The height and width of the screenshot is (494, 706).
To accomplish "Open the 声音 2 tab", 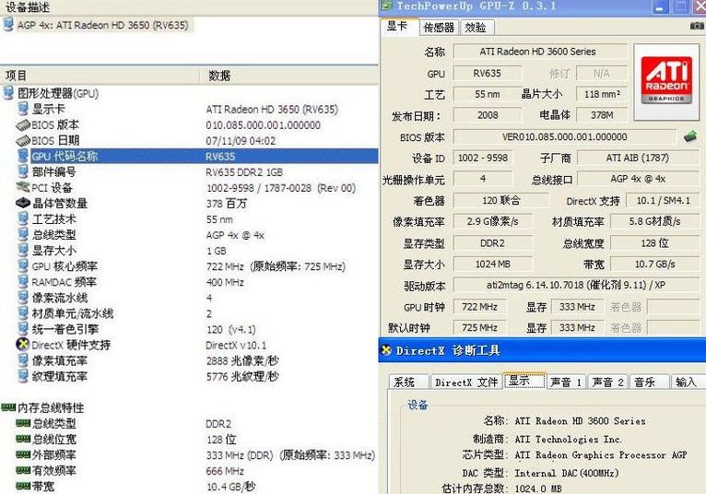I will pyautogui.click(x=608, y=382).
